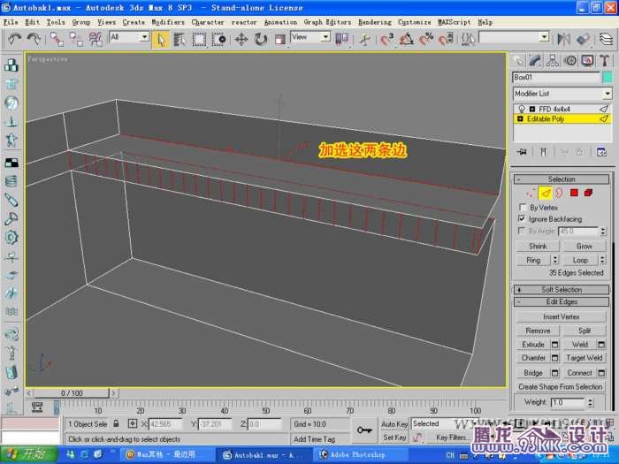619x464 pixels.
Task: Click Create Shape From Selection
Action: point(561,387)
